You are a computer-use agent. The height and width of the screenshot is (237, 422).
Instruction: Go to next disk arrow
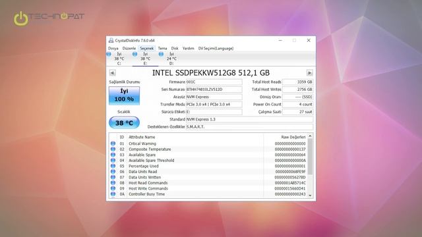click(x=309, y=73)
